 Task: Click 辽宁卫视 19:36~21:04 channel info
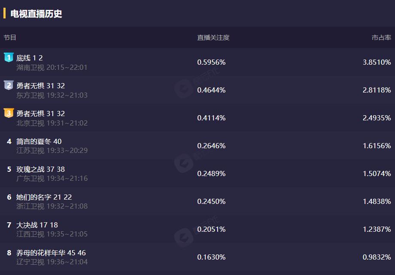[x=52, y=262]
